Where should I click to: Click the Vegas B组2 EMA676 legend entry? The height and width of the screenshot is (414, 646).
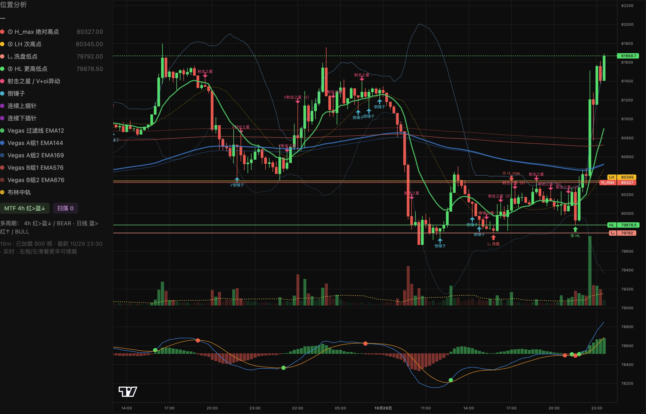click(32, 180)
